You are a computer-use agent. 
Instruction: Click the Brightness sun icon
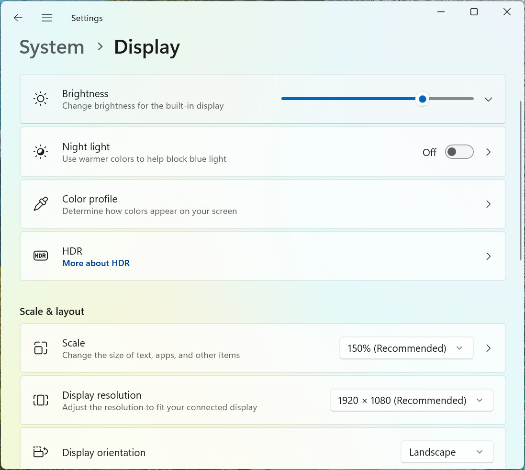(41, 99)
